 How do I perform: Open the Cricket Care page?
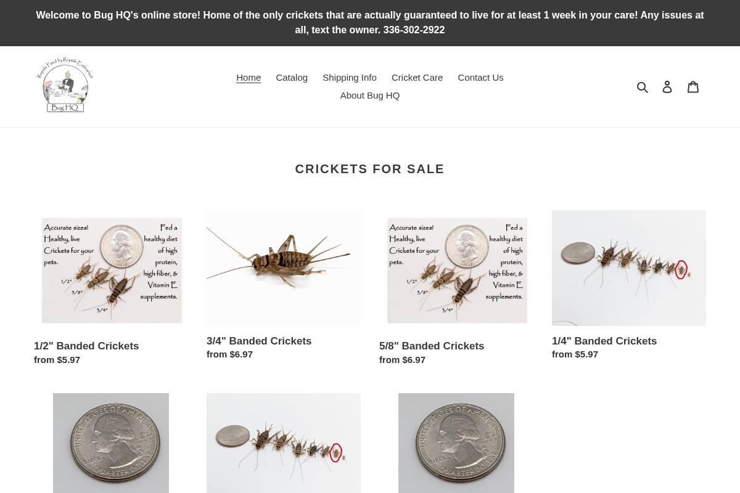(417, 78)
